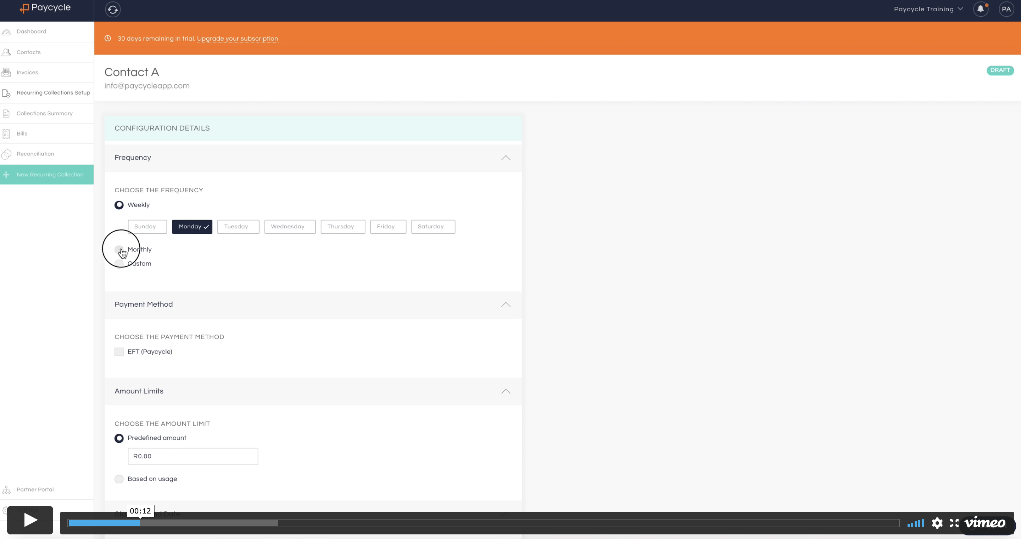This screenshot has width=1021, height=539.
Task: Click Upgrade your subscription link
Action: click(238, 38)
